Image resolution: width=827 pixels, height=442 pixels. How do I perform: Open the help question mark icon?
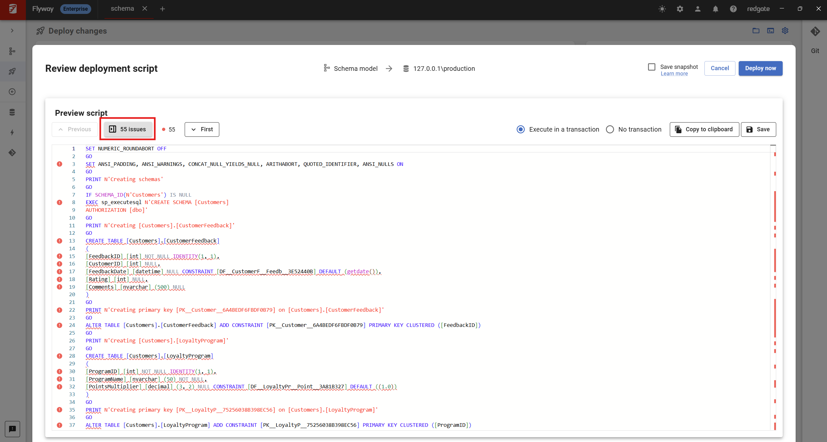(x=733, y=9)
